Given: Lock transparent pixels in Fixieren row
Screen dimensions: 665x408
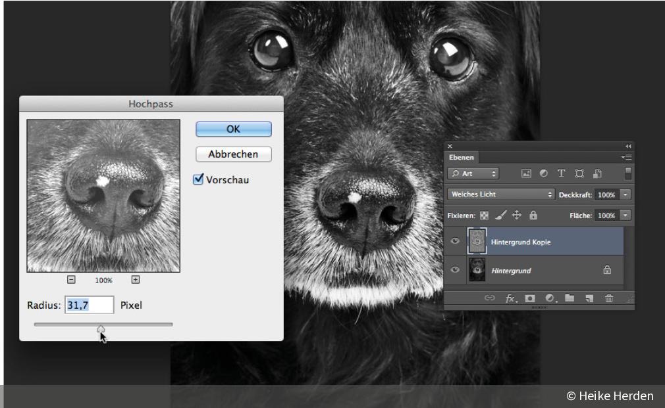Looking at the screenshot, I should pyautogui.click(x=485, y=215).
